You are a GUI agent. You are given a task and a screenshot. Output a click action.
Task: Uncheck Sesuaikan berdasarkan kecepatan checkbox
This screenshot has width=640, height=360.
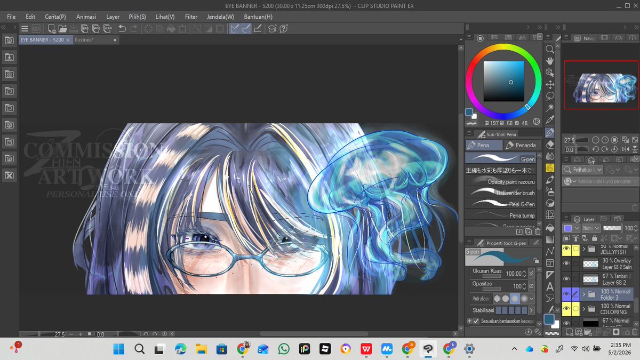(476, 321)
